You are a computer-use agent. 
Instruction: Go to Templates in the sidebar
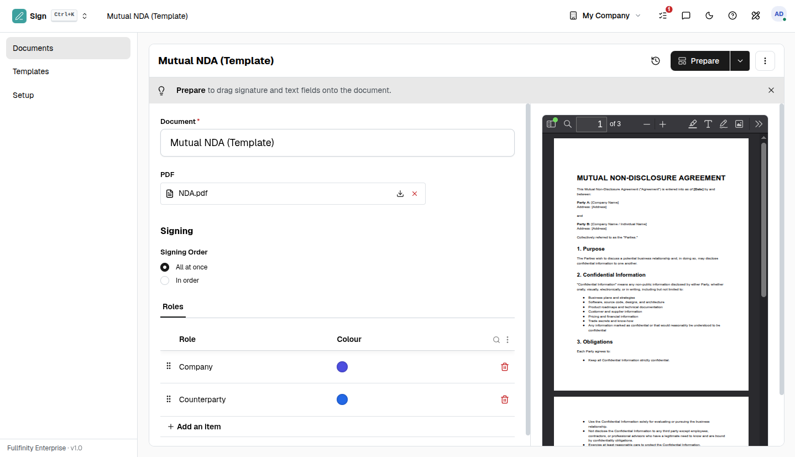click(x=69, y=71)
